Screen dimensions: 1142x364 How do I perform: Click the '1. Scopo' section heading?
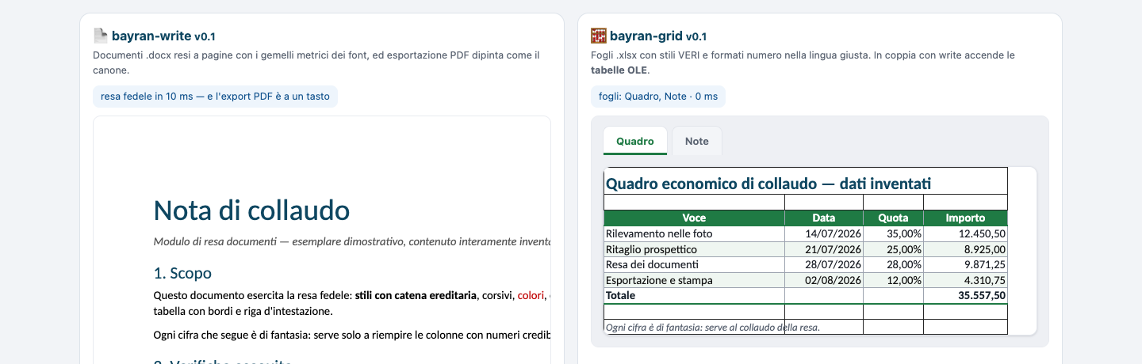[182, 273]
